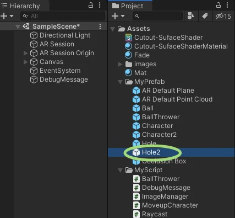Select Cutout-SufaceShader shader icon
Image resolution: width=235 pixels, height=218 pixels.
pyautogui.click(x=129, y=38)
